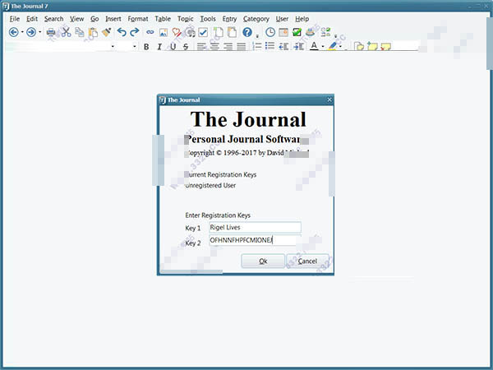The height and width of the screenshot is (370, 493).
Task: Open the Category menu
Action: pos(256,19)
